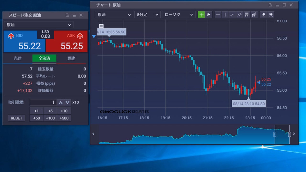Click the +100 quantity button
The height and width of the screenshot is (172, 306).
50,118
